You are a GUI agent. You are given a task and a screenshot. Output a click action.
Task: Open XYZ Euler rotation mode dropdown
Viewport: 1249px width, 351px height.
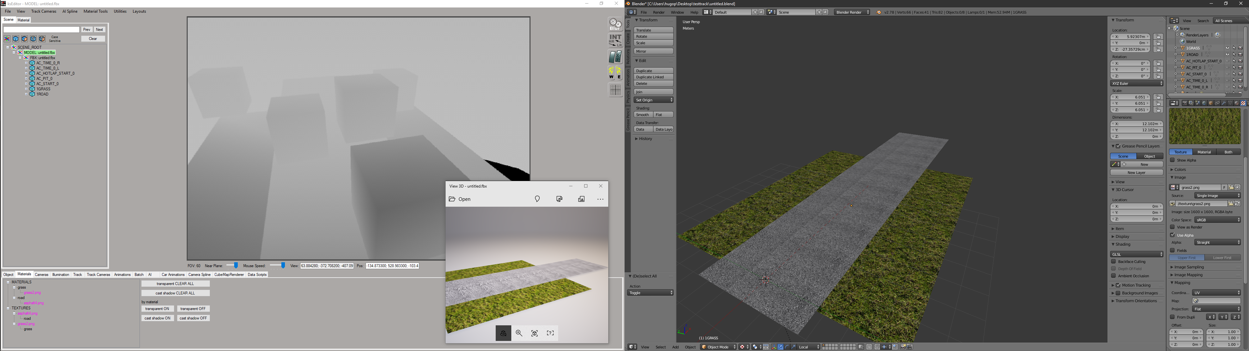pyautogui.click(x=1136, y=84)
